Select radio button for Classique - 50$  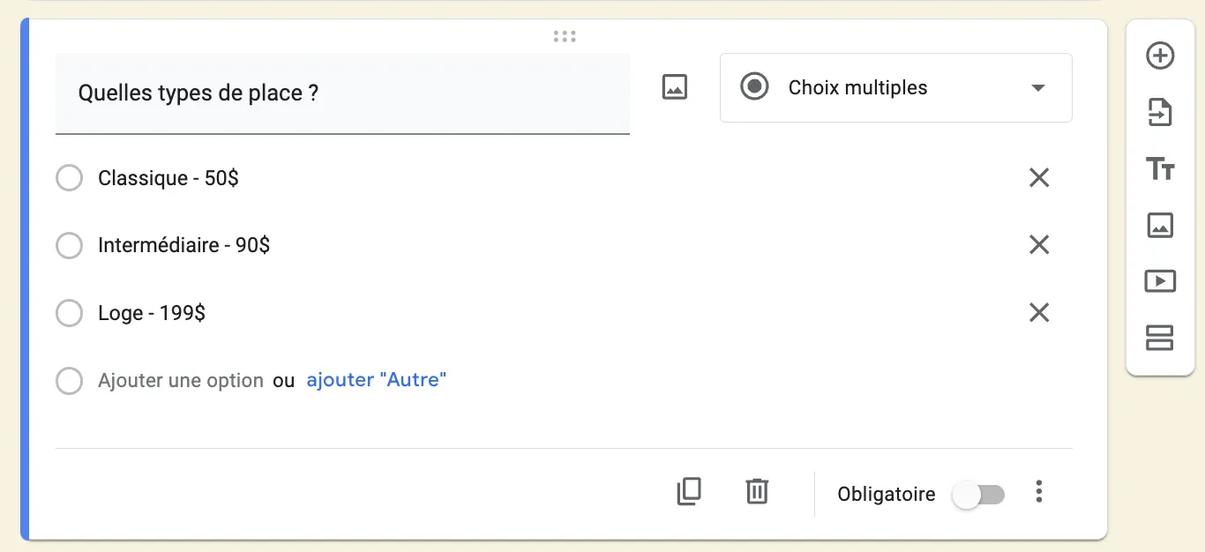click(69, 178)
